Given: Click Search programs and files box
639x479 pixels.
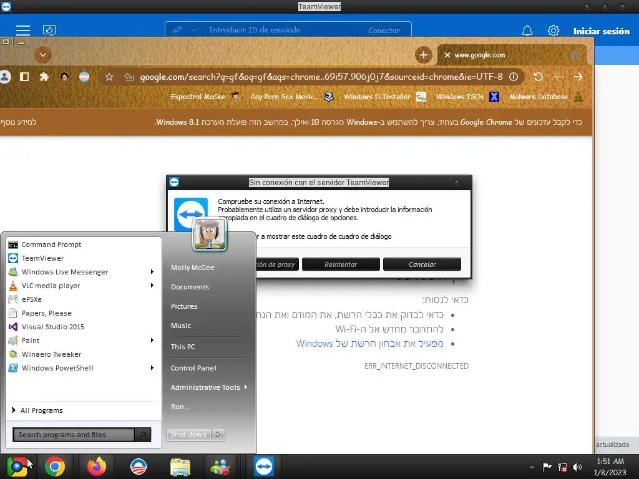Looking at the screenshot, I should [74, 435].
